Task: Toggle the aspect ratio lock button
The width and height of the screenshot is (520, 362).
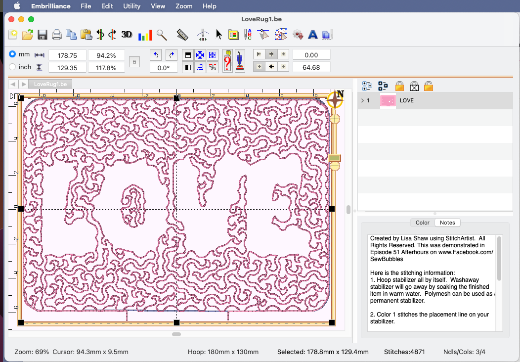Action: point(133,61)
